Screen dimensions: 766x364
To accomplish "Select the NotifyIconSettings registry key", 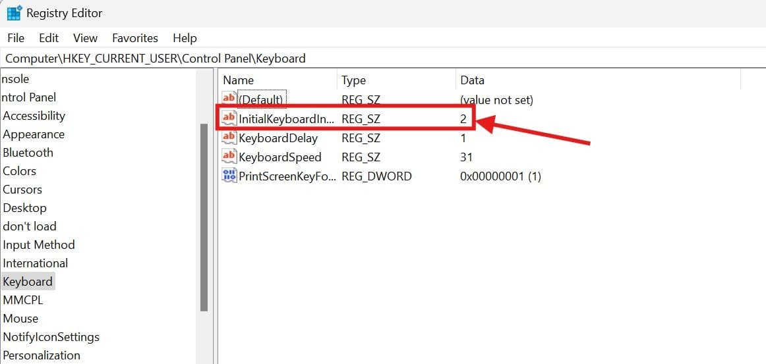I will [51, 337].
